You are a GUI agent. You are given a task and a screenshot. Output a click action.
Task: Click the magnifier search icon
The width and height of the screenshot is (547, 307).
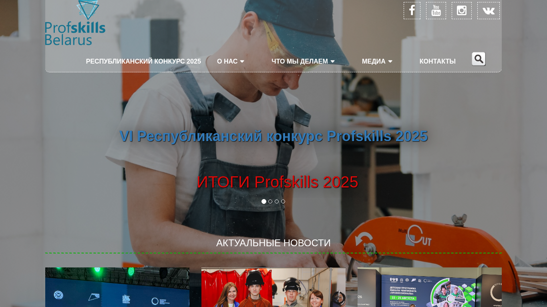479,59
